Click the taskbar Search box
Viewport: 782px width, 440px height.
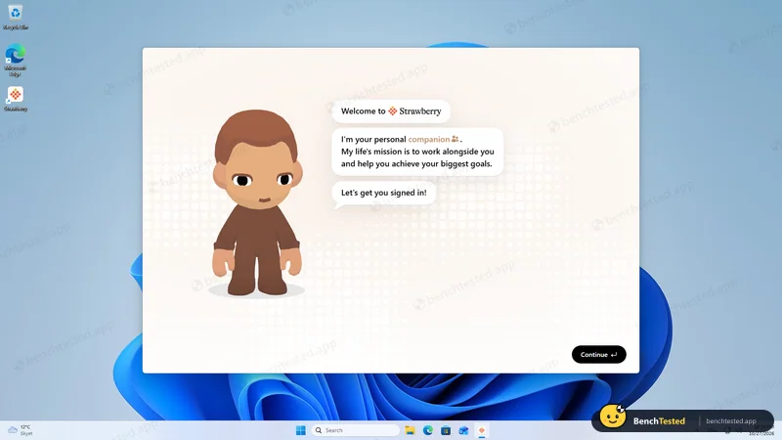(x=355, y=430)
